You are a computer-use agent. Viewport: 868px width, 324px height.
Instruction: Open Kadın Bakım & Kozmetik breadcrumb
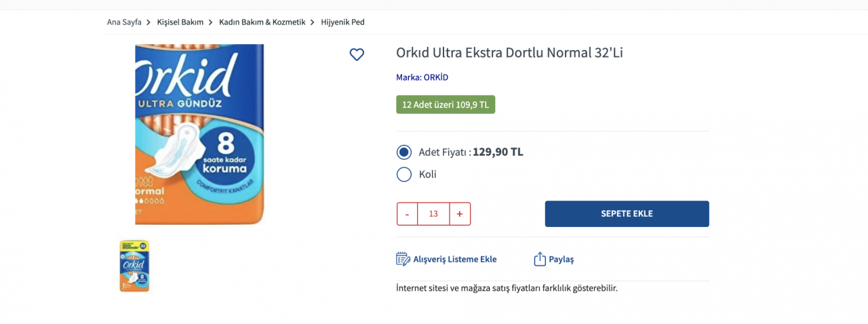click(262, 22)
